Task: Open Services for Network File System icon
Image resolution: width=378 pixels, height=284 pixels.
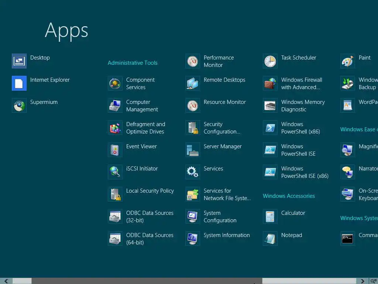Action: 193,195
